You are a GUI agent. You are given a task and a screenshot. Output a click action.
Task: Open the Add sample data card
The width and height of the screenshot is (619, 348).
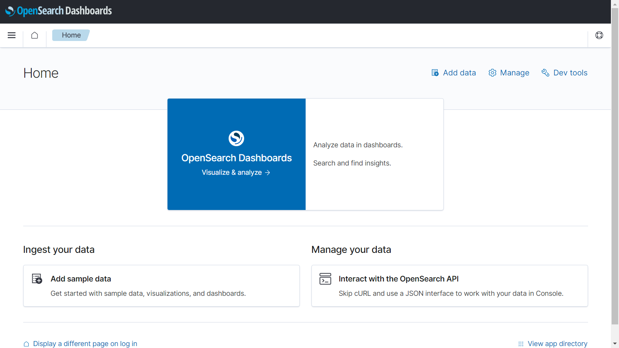[x=161, y=286]
